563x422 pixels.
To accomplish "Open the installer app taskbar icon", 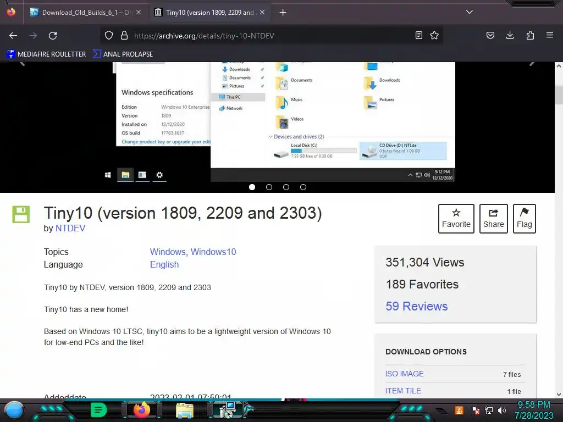I will point(228,410).
